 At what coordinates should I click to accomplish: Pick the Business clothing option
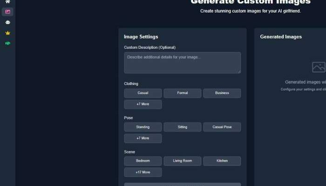[x=222, y=93]
